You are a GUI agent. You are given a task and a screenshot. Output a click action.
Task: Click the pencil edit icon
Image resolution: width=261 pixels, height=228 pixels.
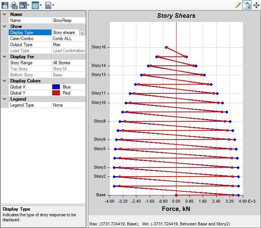point(238,5)
